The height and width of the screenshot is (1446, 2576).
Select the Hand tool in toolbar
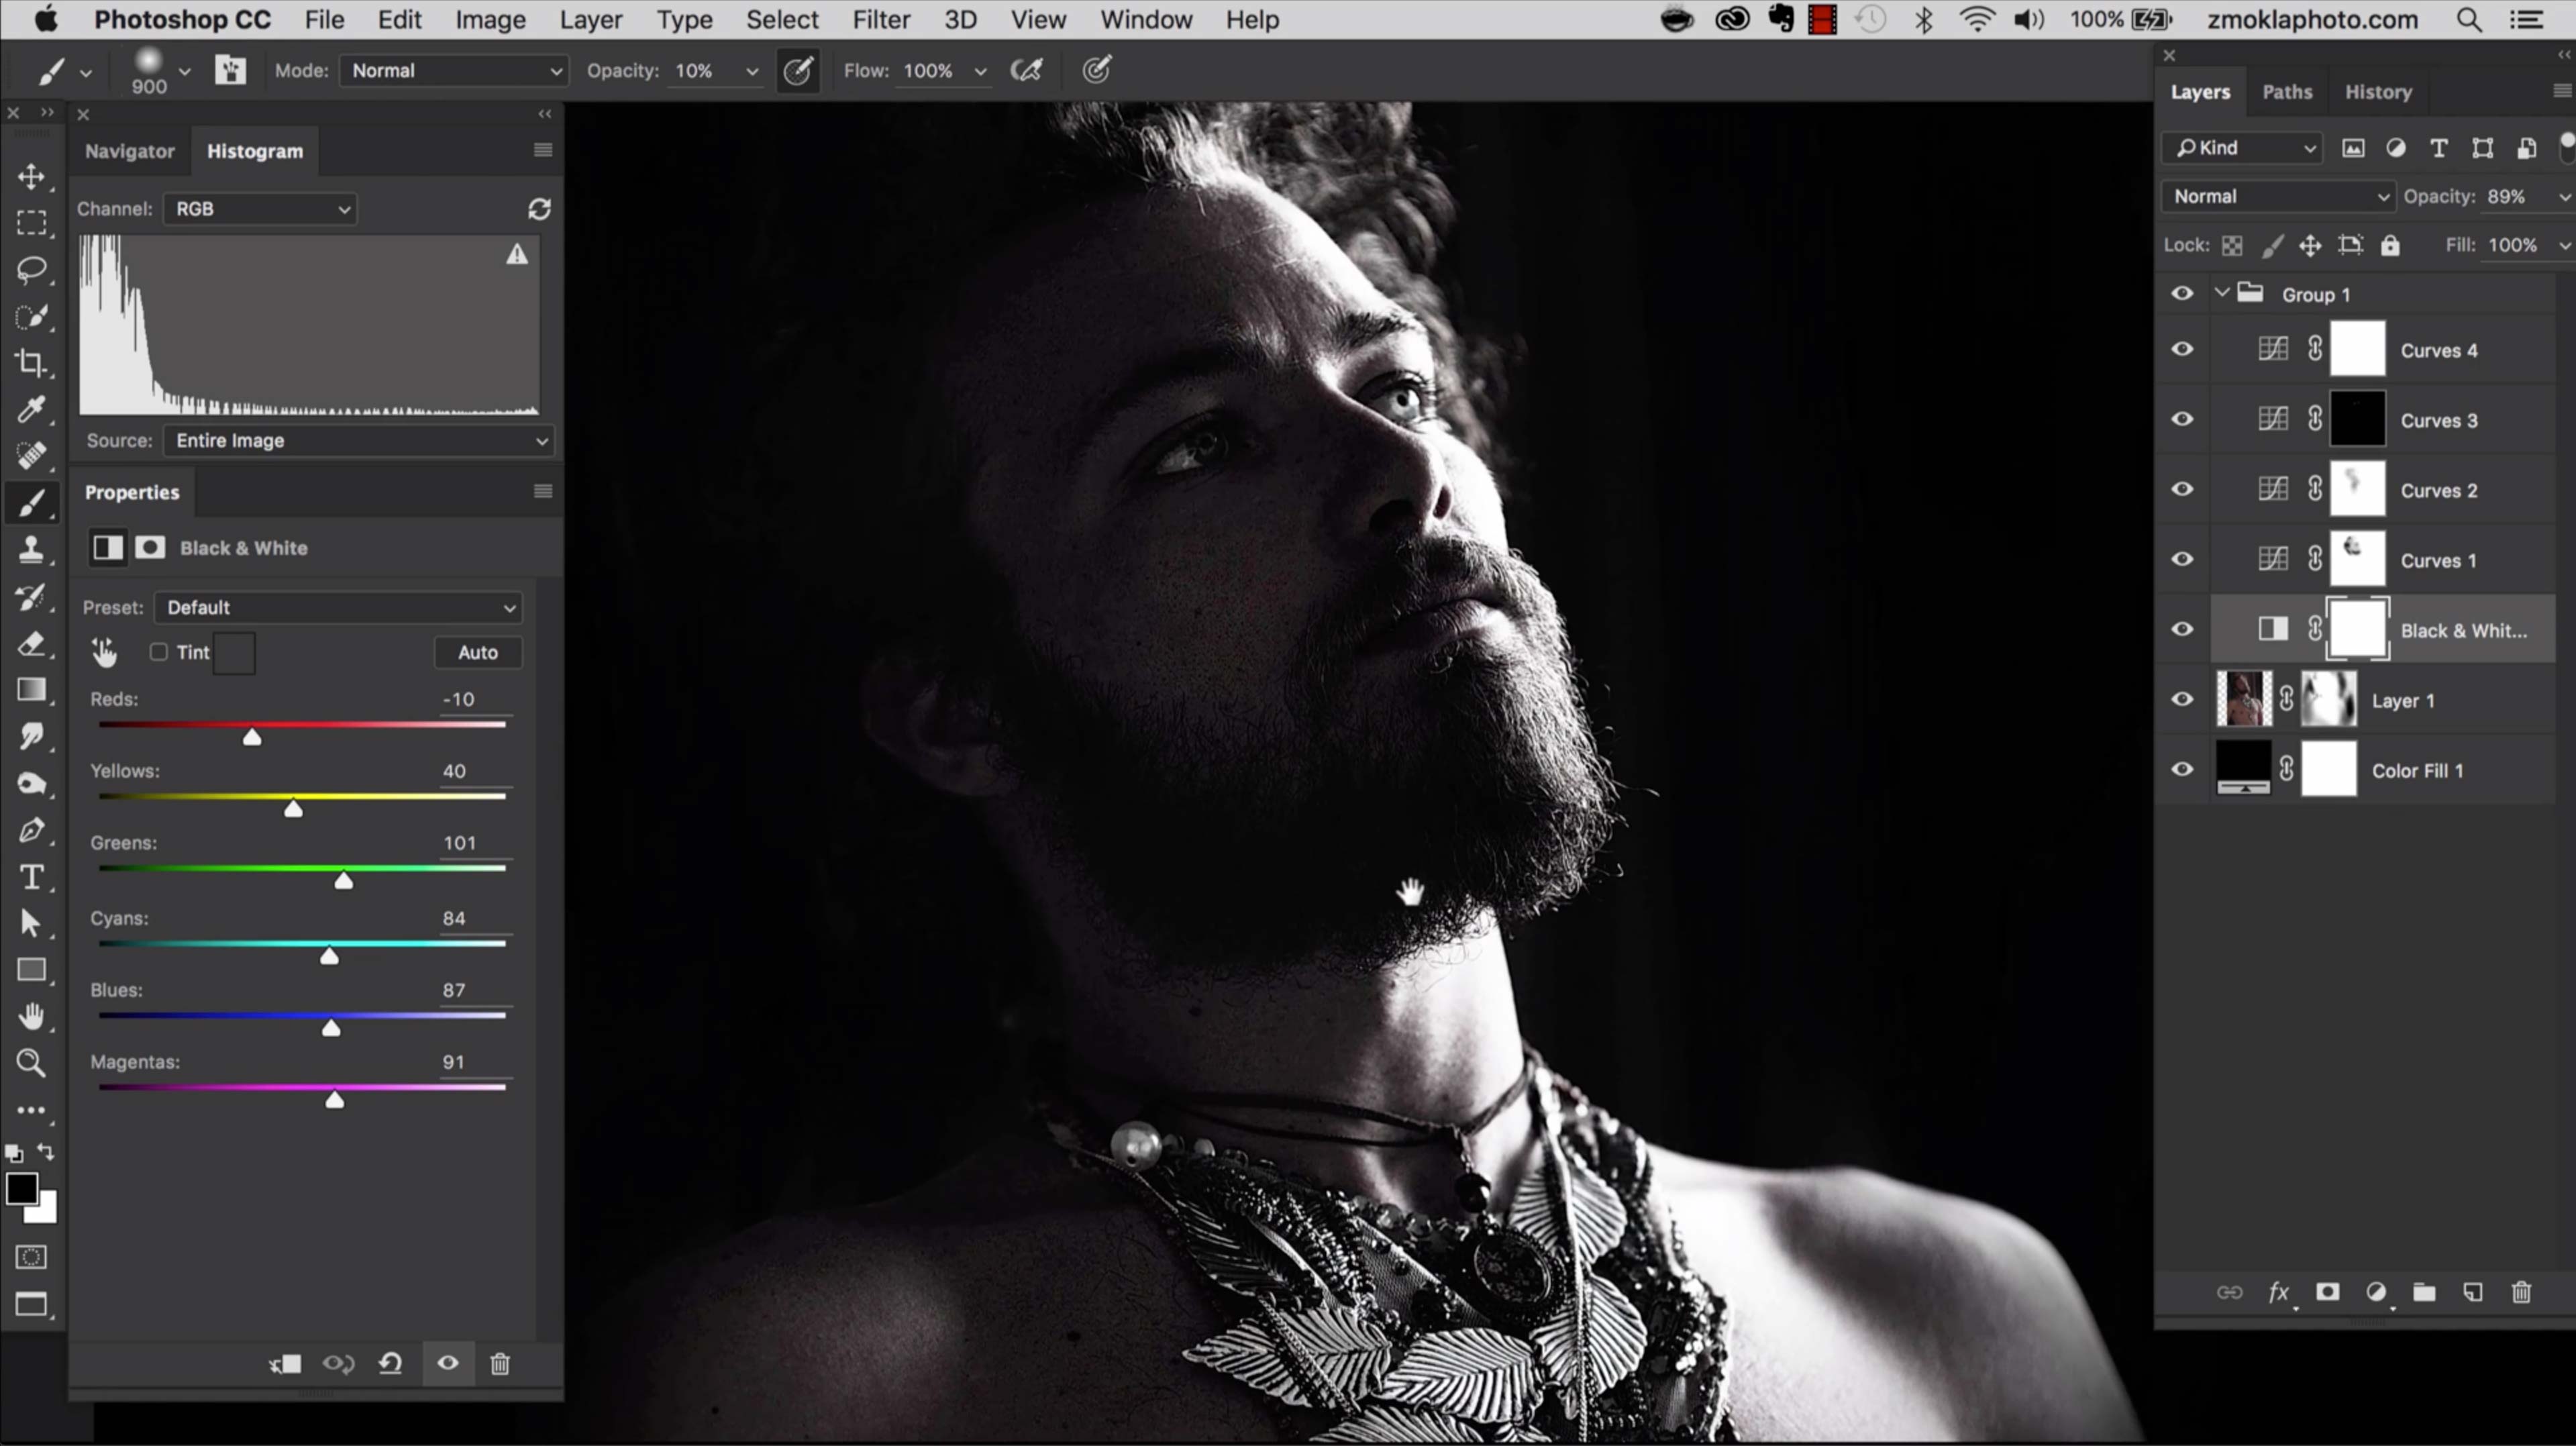pos(31,1016)
